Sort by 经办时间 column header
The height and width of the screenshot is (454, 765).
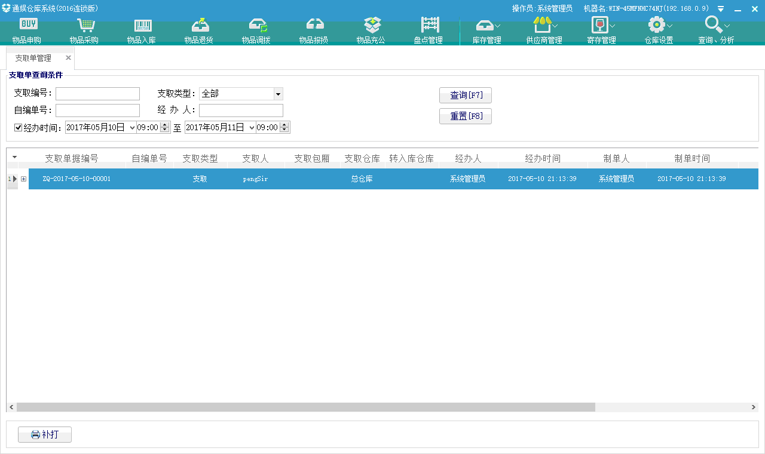(x=543, y=158)
